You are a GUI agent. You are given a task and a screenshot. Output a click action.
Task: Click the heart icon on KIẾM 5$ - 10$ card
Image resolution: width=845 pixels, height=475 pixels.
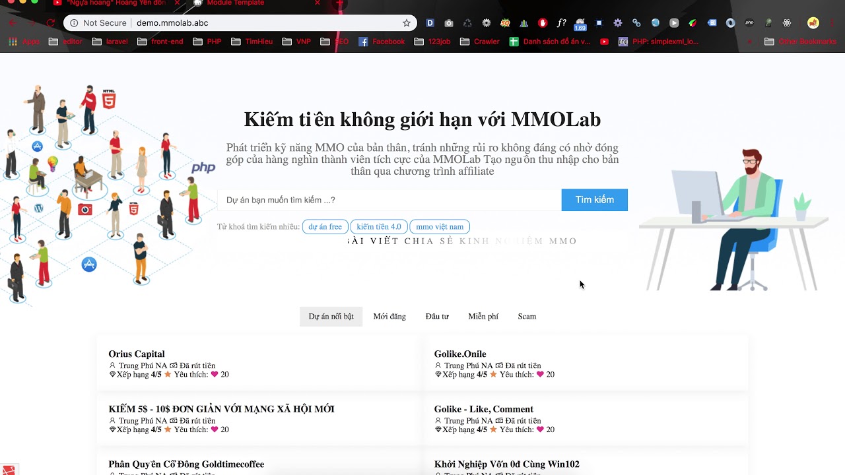pos(215,429)
